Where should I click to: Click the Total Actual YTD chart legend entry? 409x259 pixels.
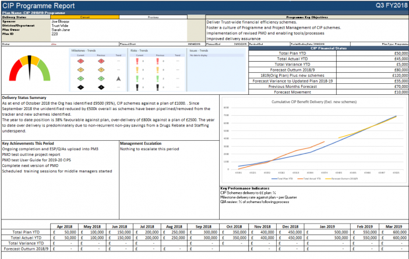tap(309, 179)
